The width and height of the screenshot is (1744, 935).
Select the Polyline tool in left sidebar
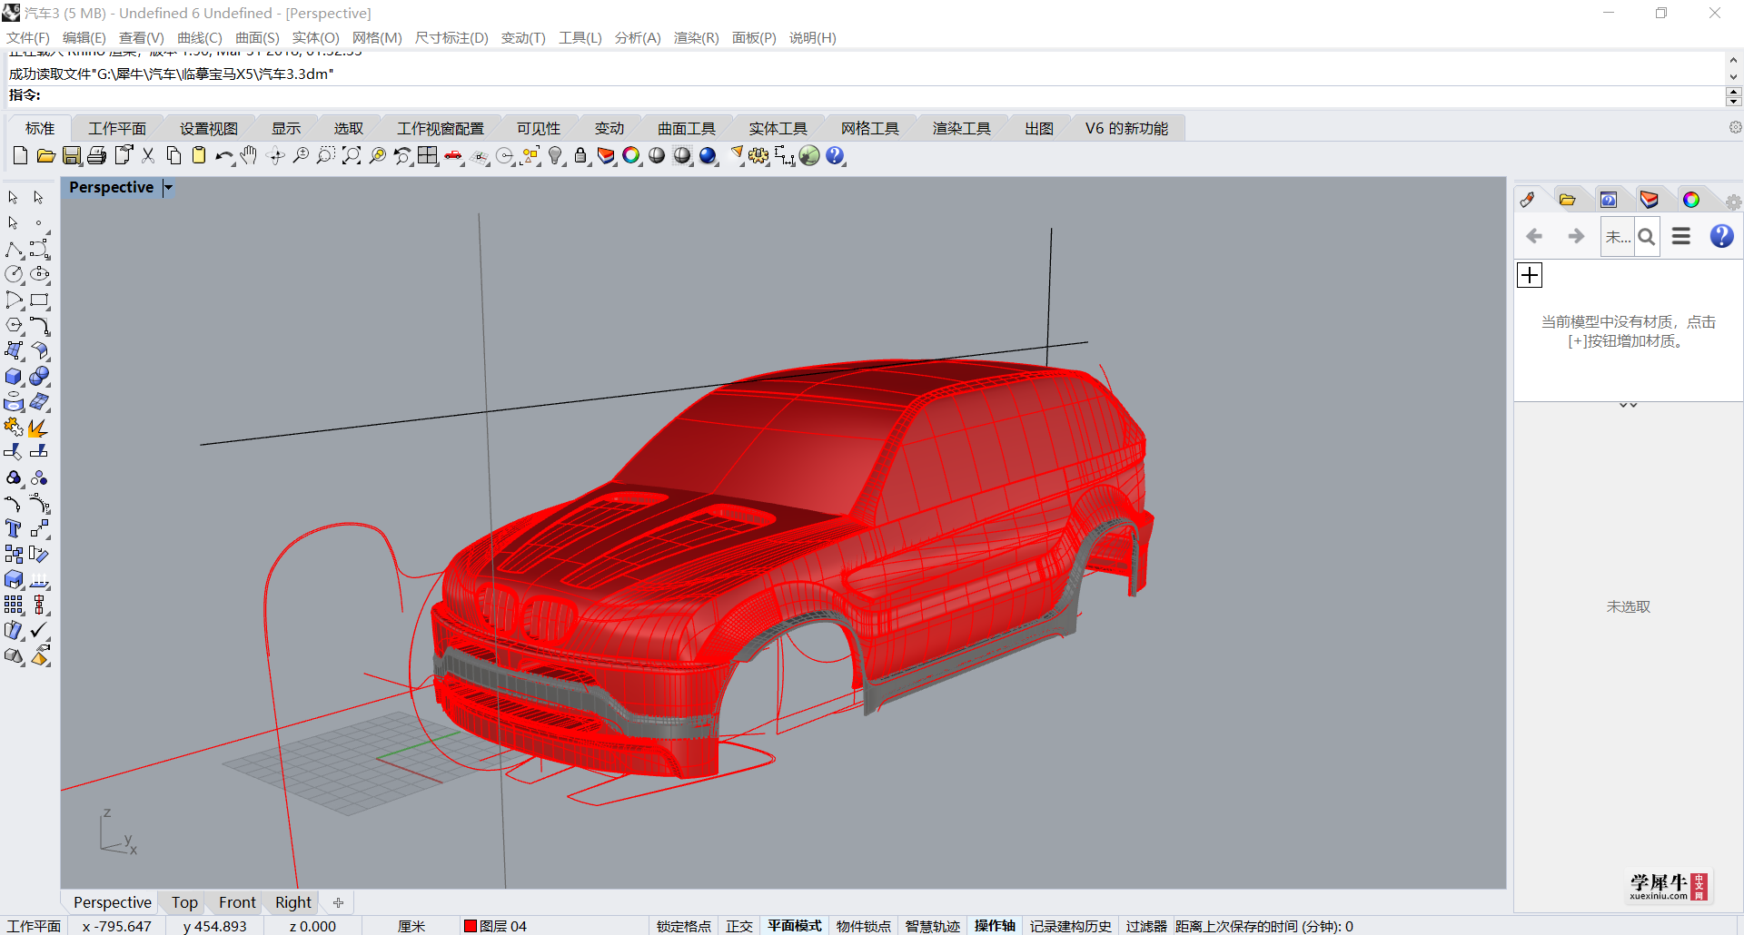click(14, 250)
